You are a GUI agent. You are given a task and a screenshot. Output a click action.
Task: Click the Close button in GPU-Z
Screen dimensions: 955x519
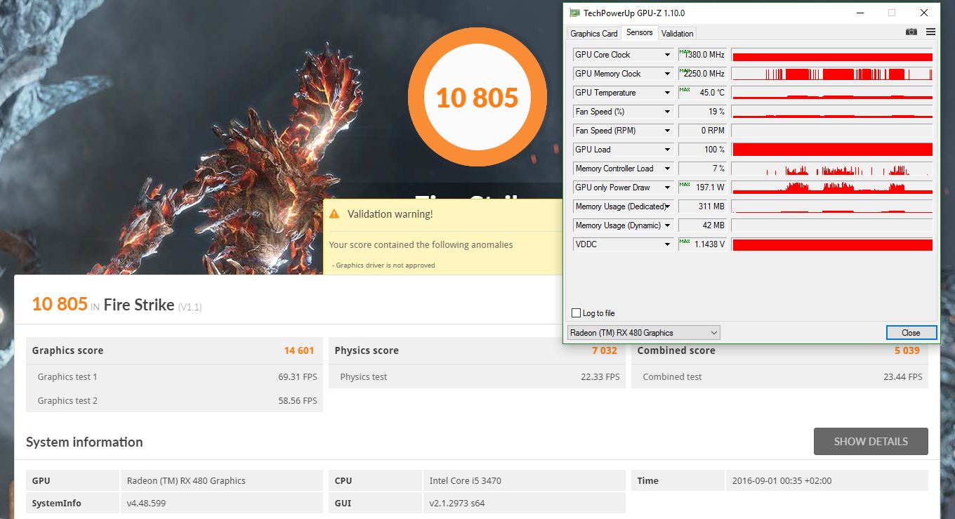point(911,333)
